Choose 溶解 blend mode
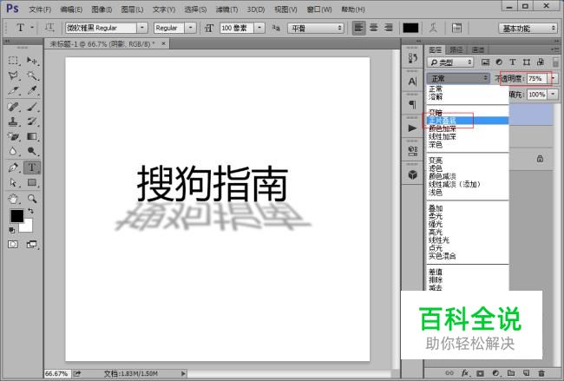This screenshot has width=564, height=381. [468, 97]
